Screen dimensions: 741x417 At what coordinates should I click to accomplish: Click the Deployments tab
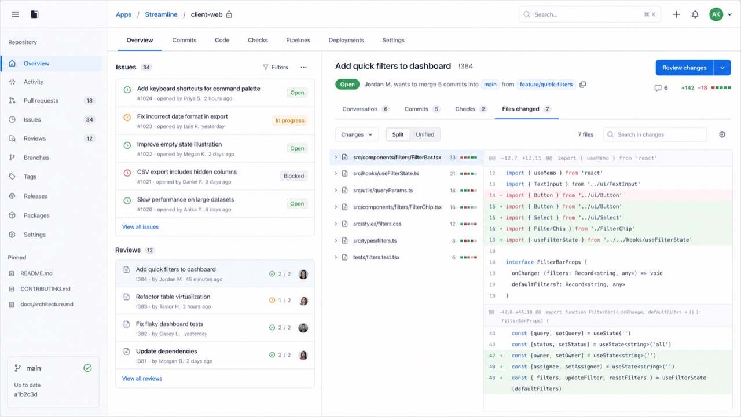346,41
